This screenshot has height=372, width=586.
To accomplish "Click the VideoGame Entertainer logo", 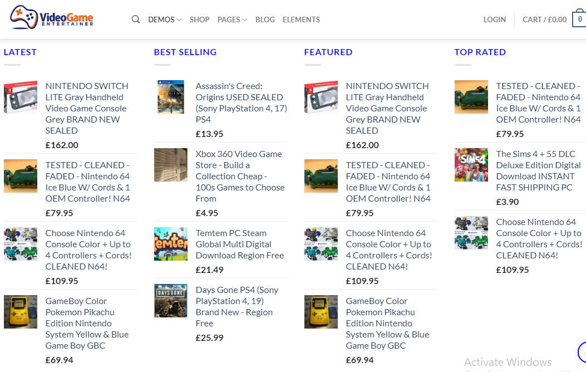I will 52,17.
